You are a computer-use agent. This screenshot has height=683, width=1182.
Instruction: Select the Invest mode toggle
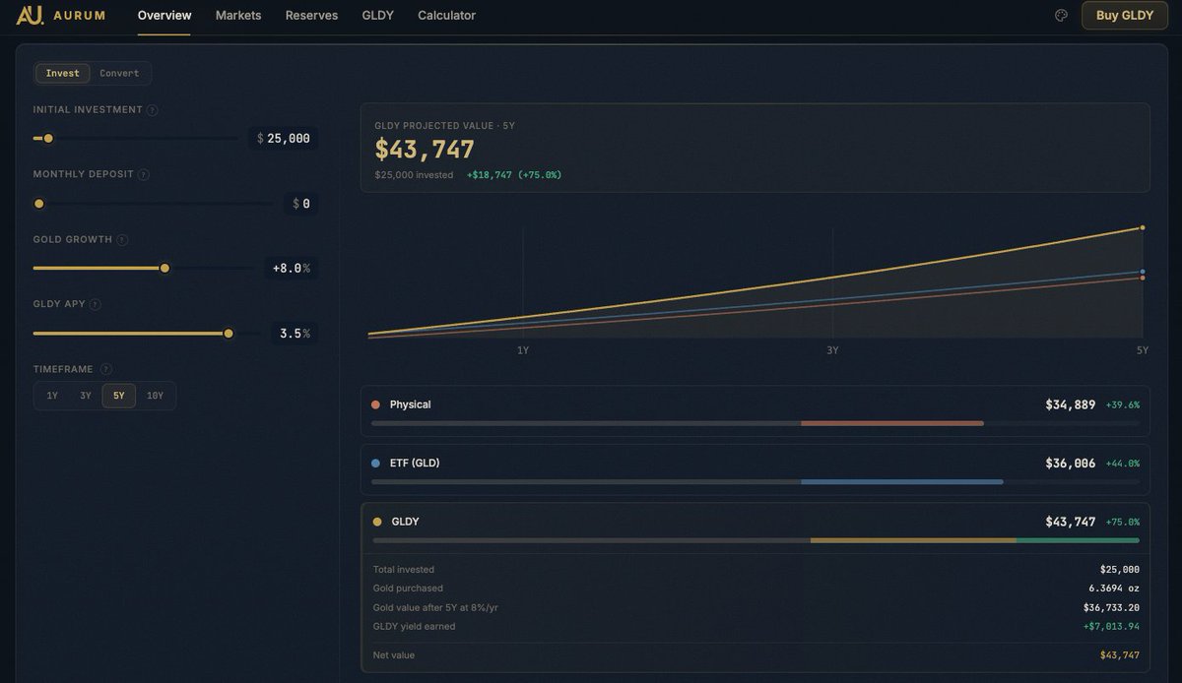click(63, 73)
